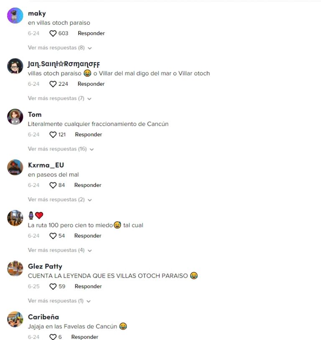Image resolution: width=321 pixels, height=340 pixels.
Task: Expand the single reply under Glez Patty's comment
Action: point(59,301)
